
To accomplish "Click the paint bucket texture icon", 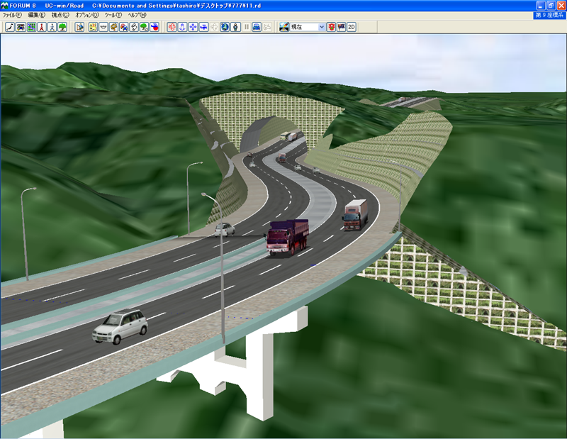I will pos(134,27).
